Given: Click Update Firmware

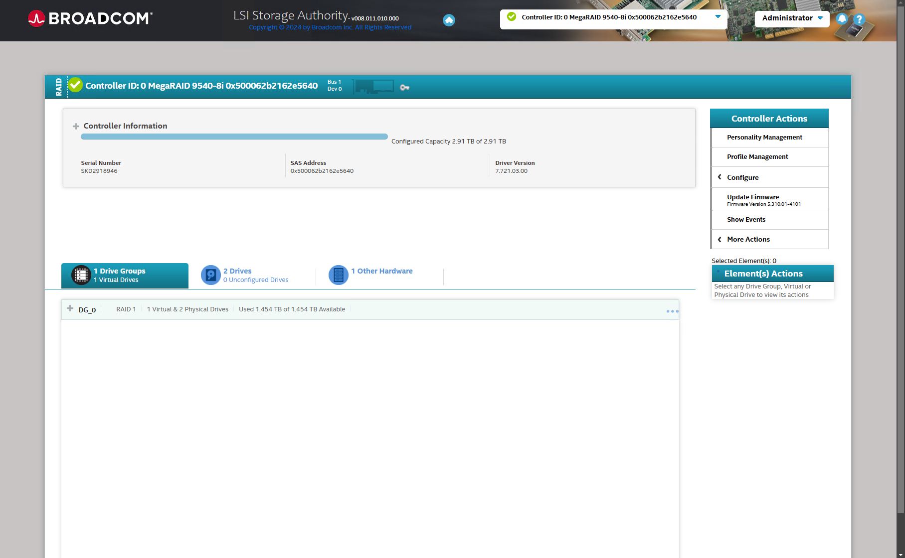Looking at the screenshot, I should [x=769, y=199].
